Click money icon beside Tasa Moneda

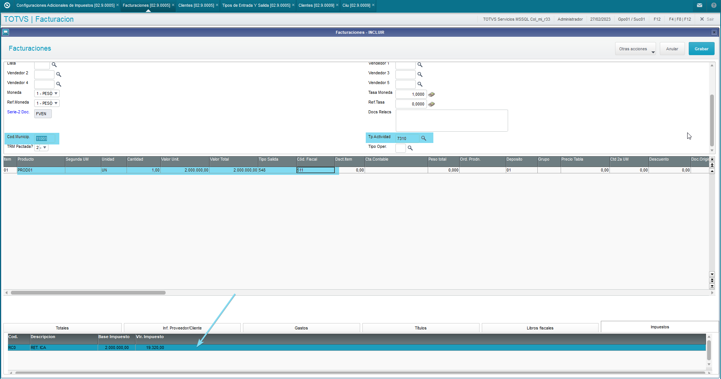(x=431, y=94)
